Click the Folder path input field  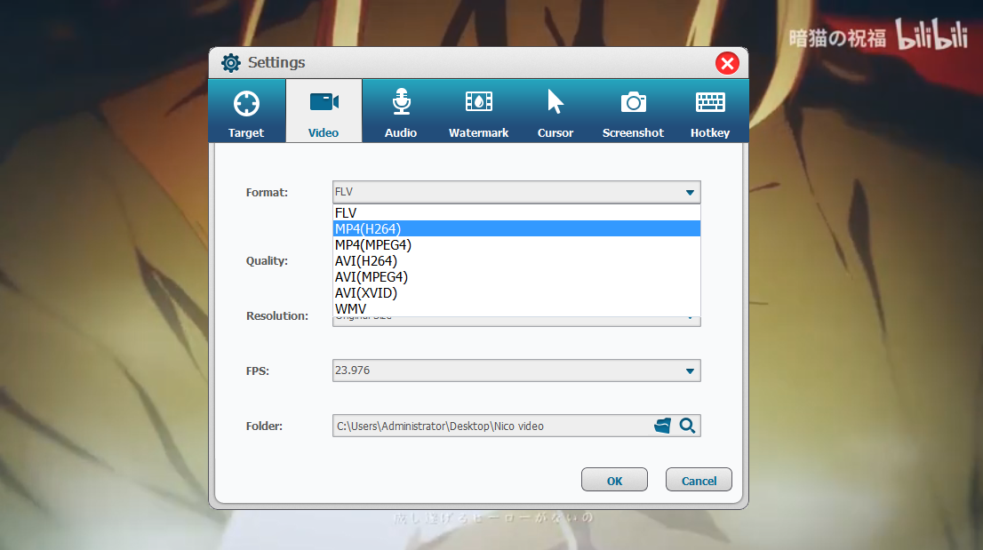(489, 426)
